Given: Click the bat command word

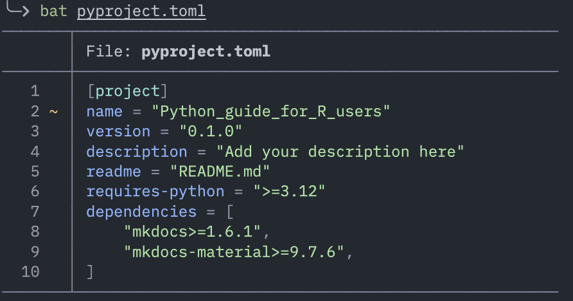Looking at the screenshot, I should coord(54,11).
